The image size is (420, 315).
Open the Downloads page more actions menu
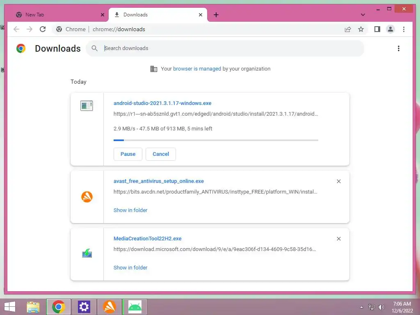(x=399, y=48)
